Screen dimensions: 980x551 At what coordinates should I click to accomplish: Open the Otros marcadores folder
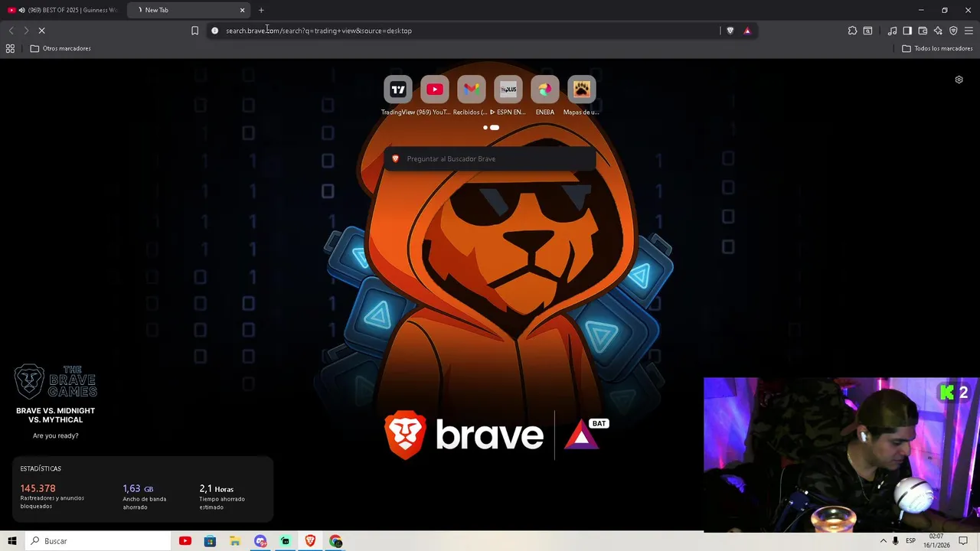click(60, 48)
